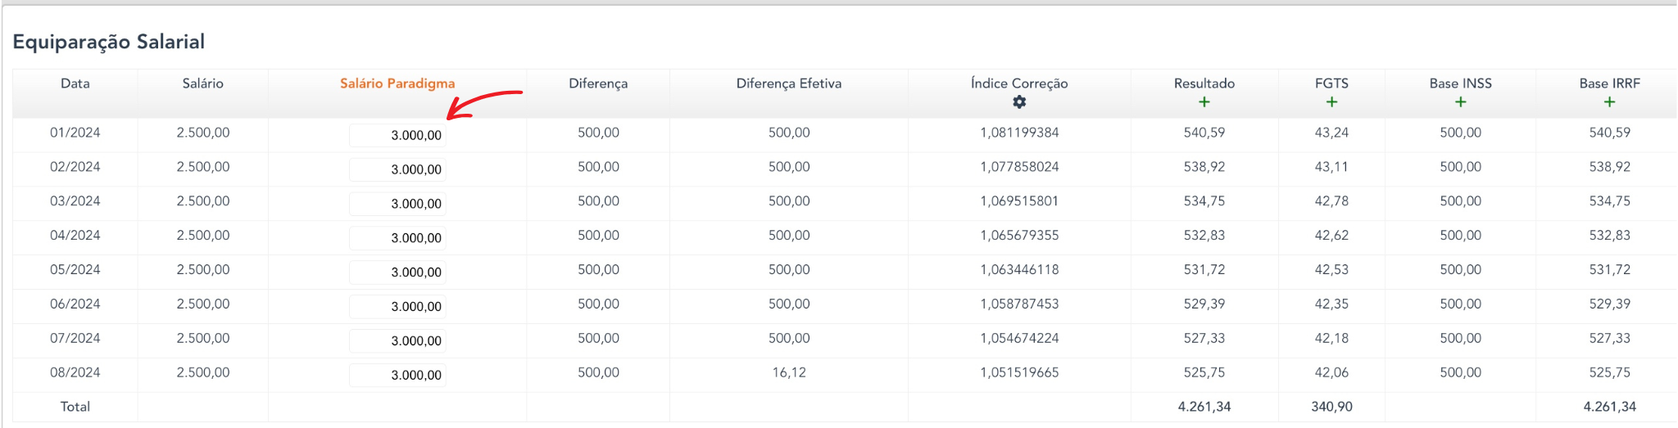Click the plus icon under Base IRRF
Viewport: 1678px width, 428px height.
(x=1609, y=102)
